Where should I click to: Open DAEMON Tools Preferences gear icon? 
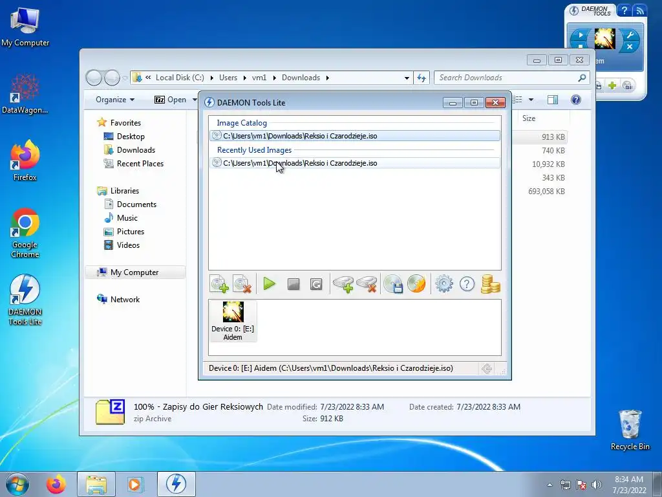(444, 284)
